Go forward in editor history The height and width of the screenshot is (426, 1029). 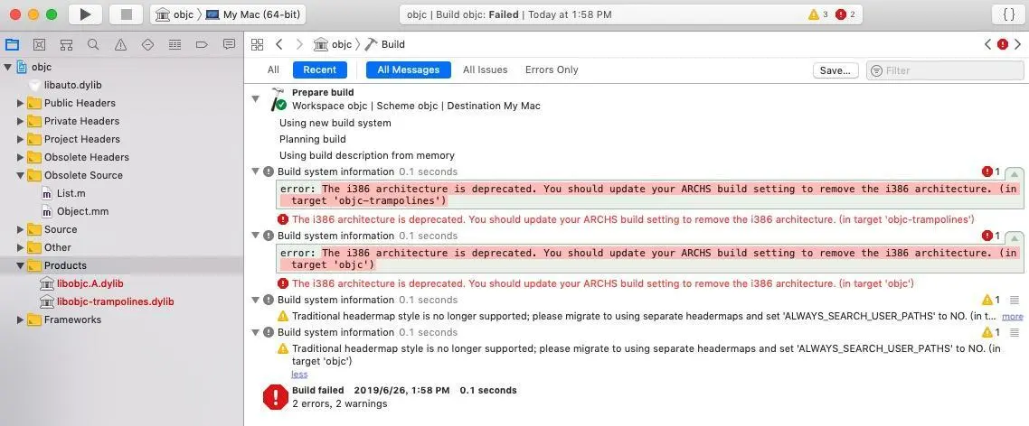(x=299, y=44)
